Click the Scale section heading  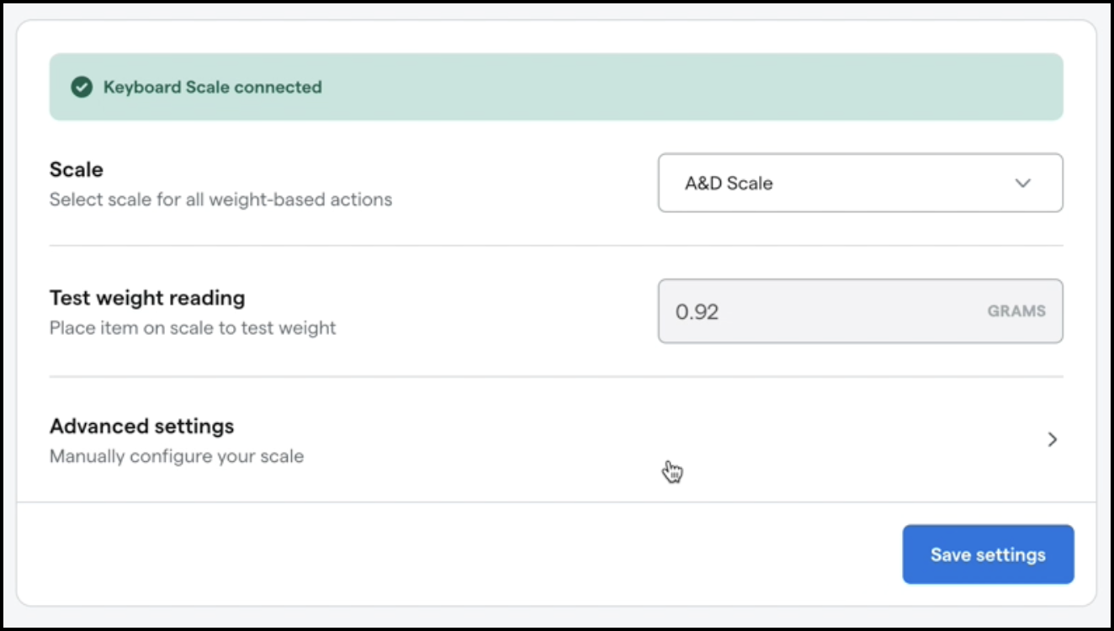point(76,169)
